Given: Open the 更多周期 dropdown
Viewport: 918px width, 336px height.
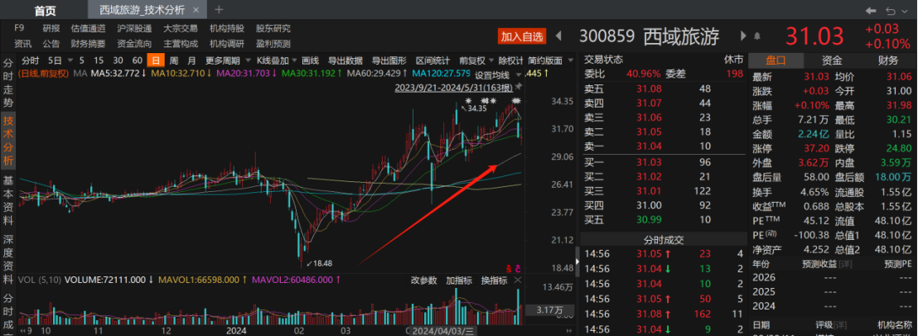Looking at the screenshot, I should click(227, 60).
